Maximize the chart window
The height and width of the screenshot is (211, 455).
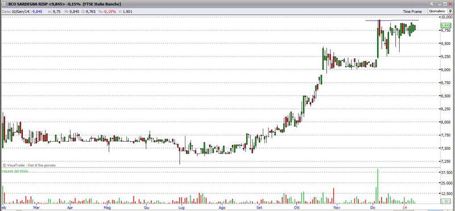(x=445, y=4)
